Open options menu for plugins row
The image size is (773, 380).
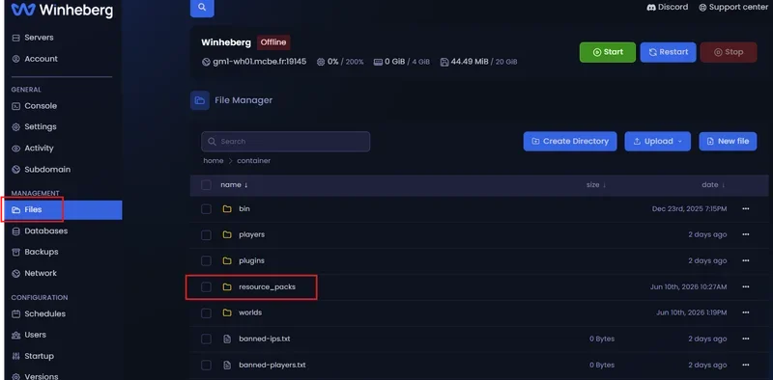pos(745,260)
